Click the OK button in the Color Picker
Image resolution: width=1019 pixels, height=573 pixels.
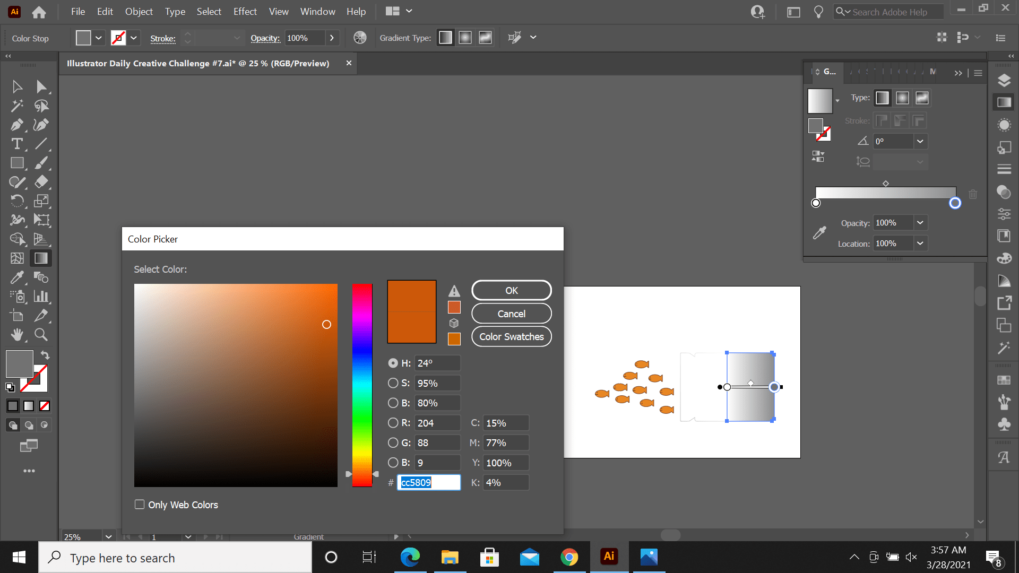click(511, 290)
